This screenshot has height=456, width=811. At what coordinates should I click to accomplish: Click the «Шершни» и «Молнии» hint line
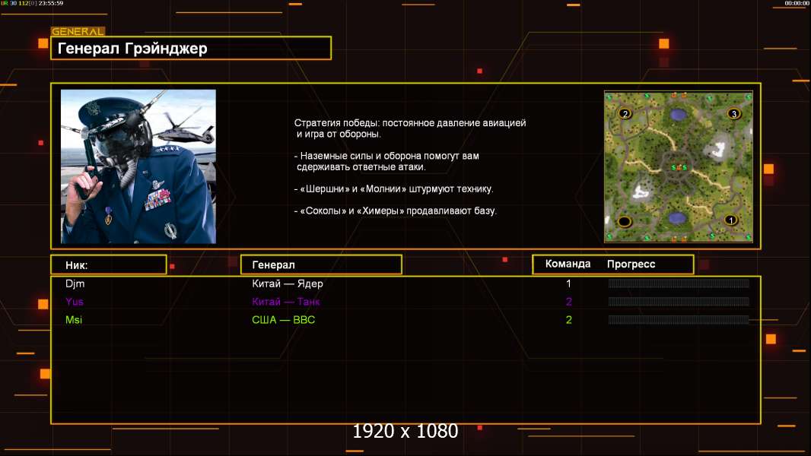click(393, 189)
